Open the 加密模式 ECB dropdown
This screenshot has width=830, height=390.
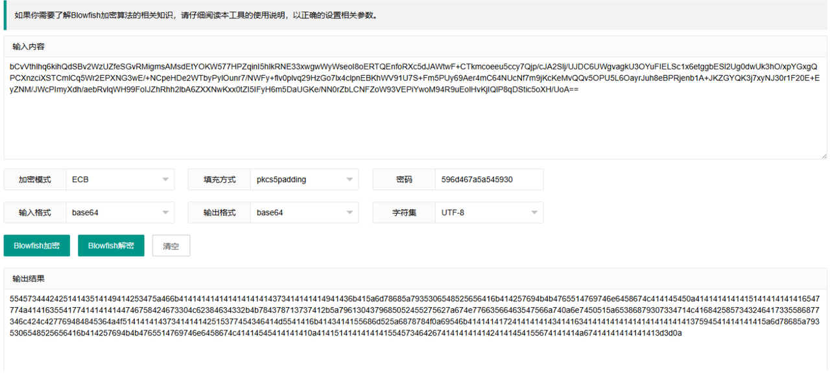pos(120,179)
